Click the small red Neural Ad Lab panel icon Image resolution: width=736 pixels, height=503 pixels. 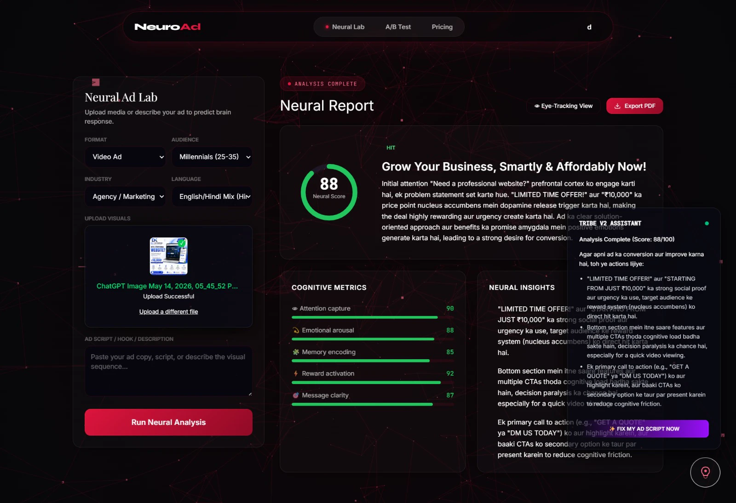pyautogui.click(x=96, y=82)
